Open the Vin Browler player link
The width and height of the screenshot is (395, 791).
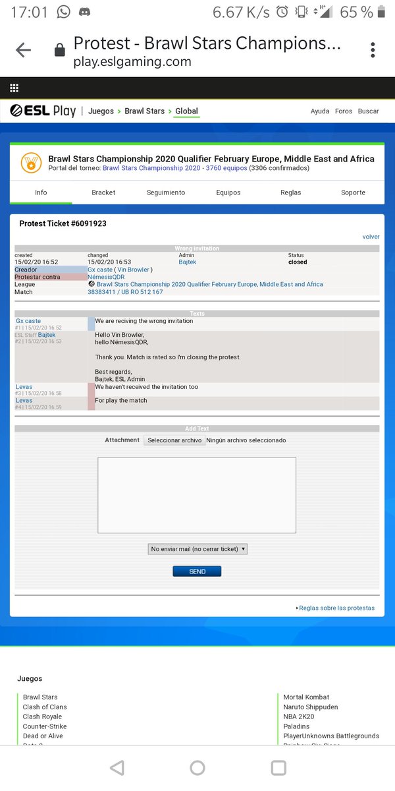tap(134, 270)
